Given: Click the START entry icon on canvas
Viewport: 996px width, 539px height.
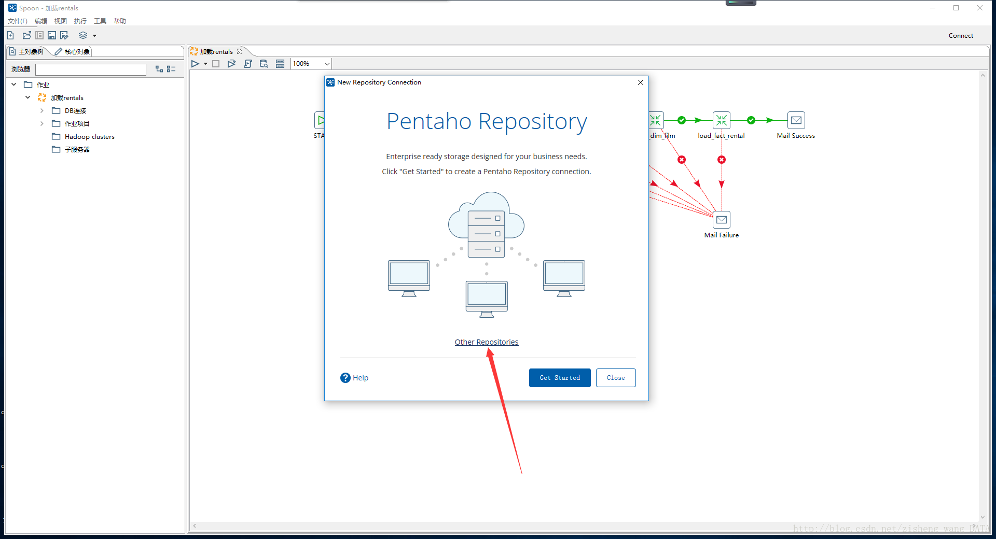Looking at the screenshot, I should 320,120.
